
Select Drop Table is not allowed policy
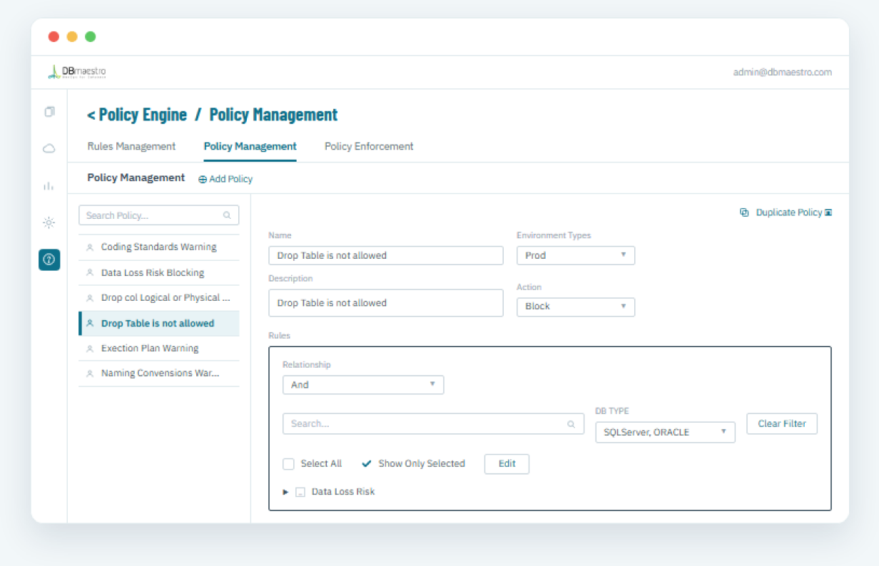(158, 324)
